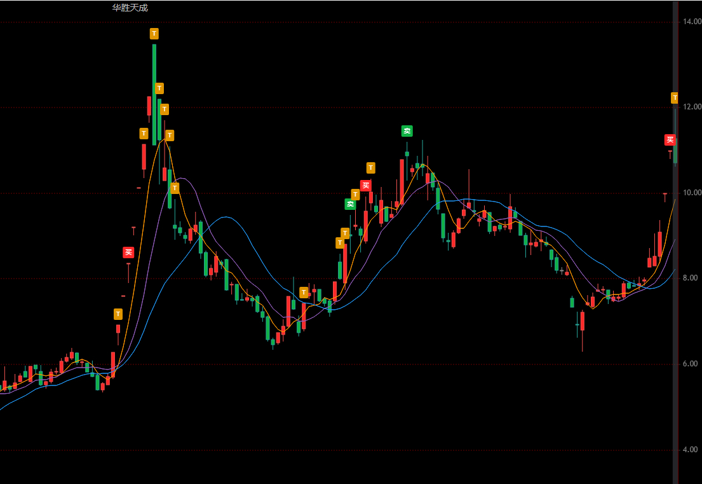Click the T marker atop the tallest green candle
The image size is (702, 484).
click(154, 34)
